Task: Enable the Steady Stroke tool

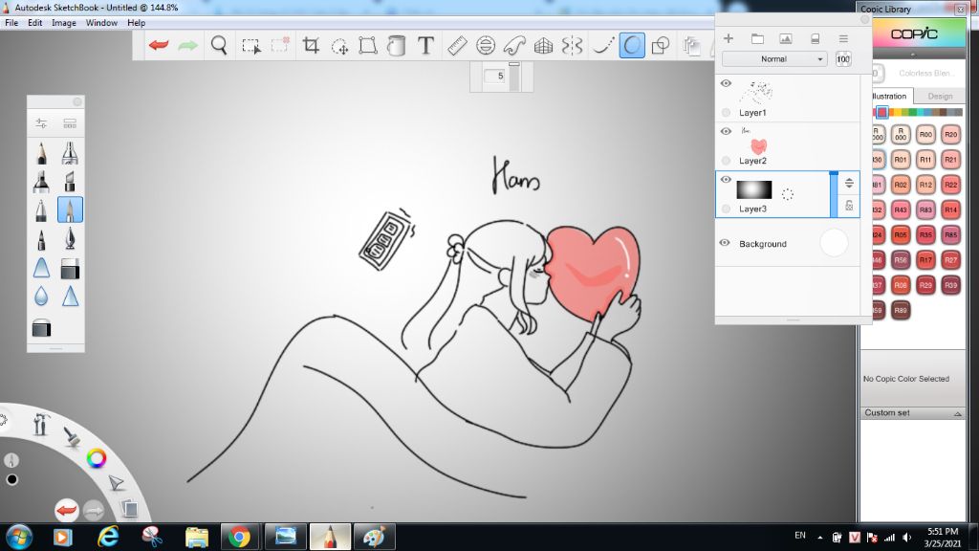Action: tap(602, 45)
